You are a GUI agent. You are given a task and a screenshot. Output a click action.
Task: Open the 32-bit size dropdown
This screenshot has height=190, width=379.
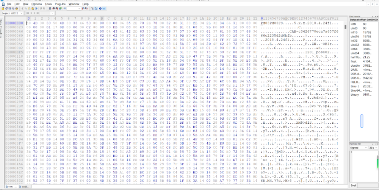coord(376,148)
